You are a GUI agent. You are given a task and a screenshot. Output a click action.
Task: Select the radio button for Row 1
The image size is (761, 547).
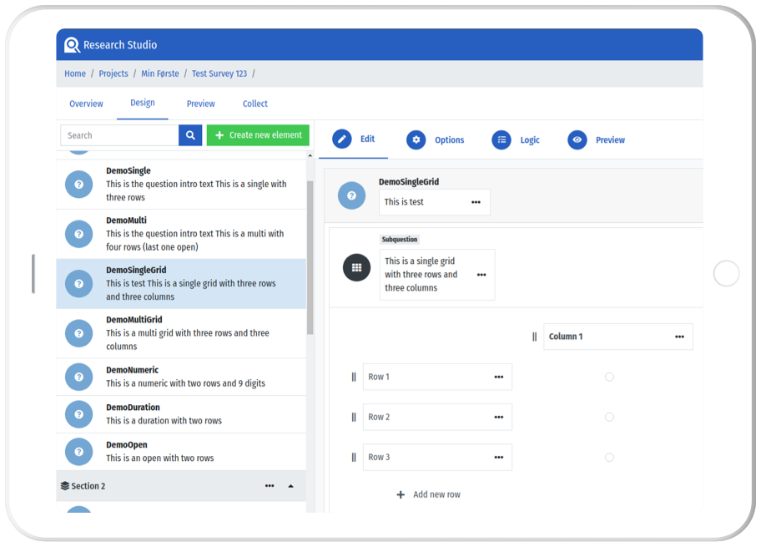(609, 377)
